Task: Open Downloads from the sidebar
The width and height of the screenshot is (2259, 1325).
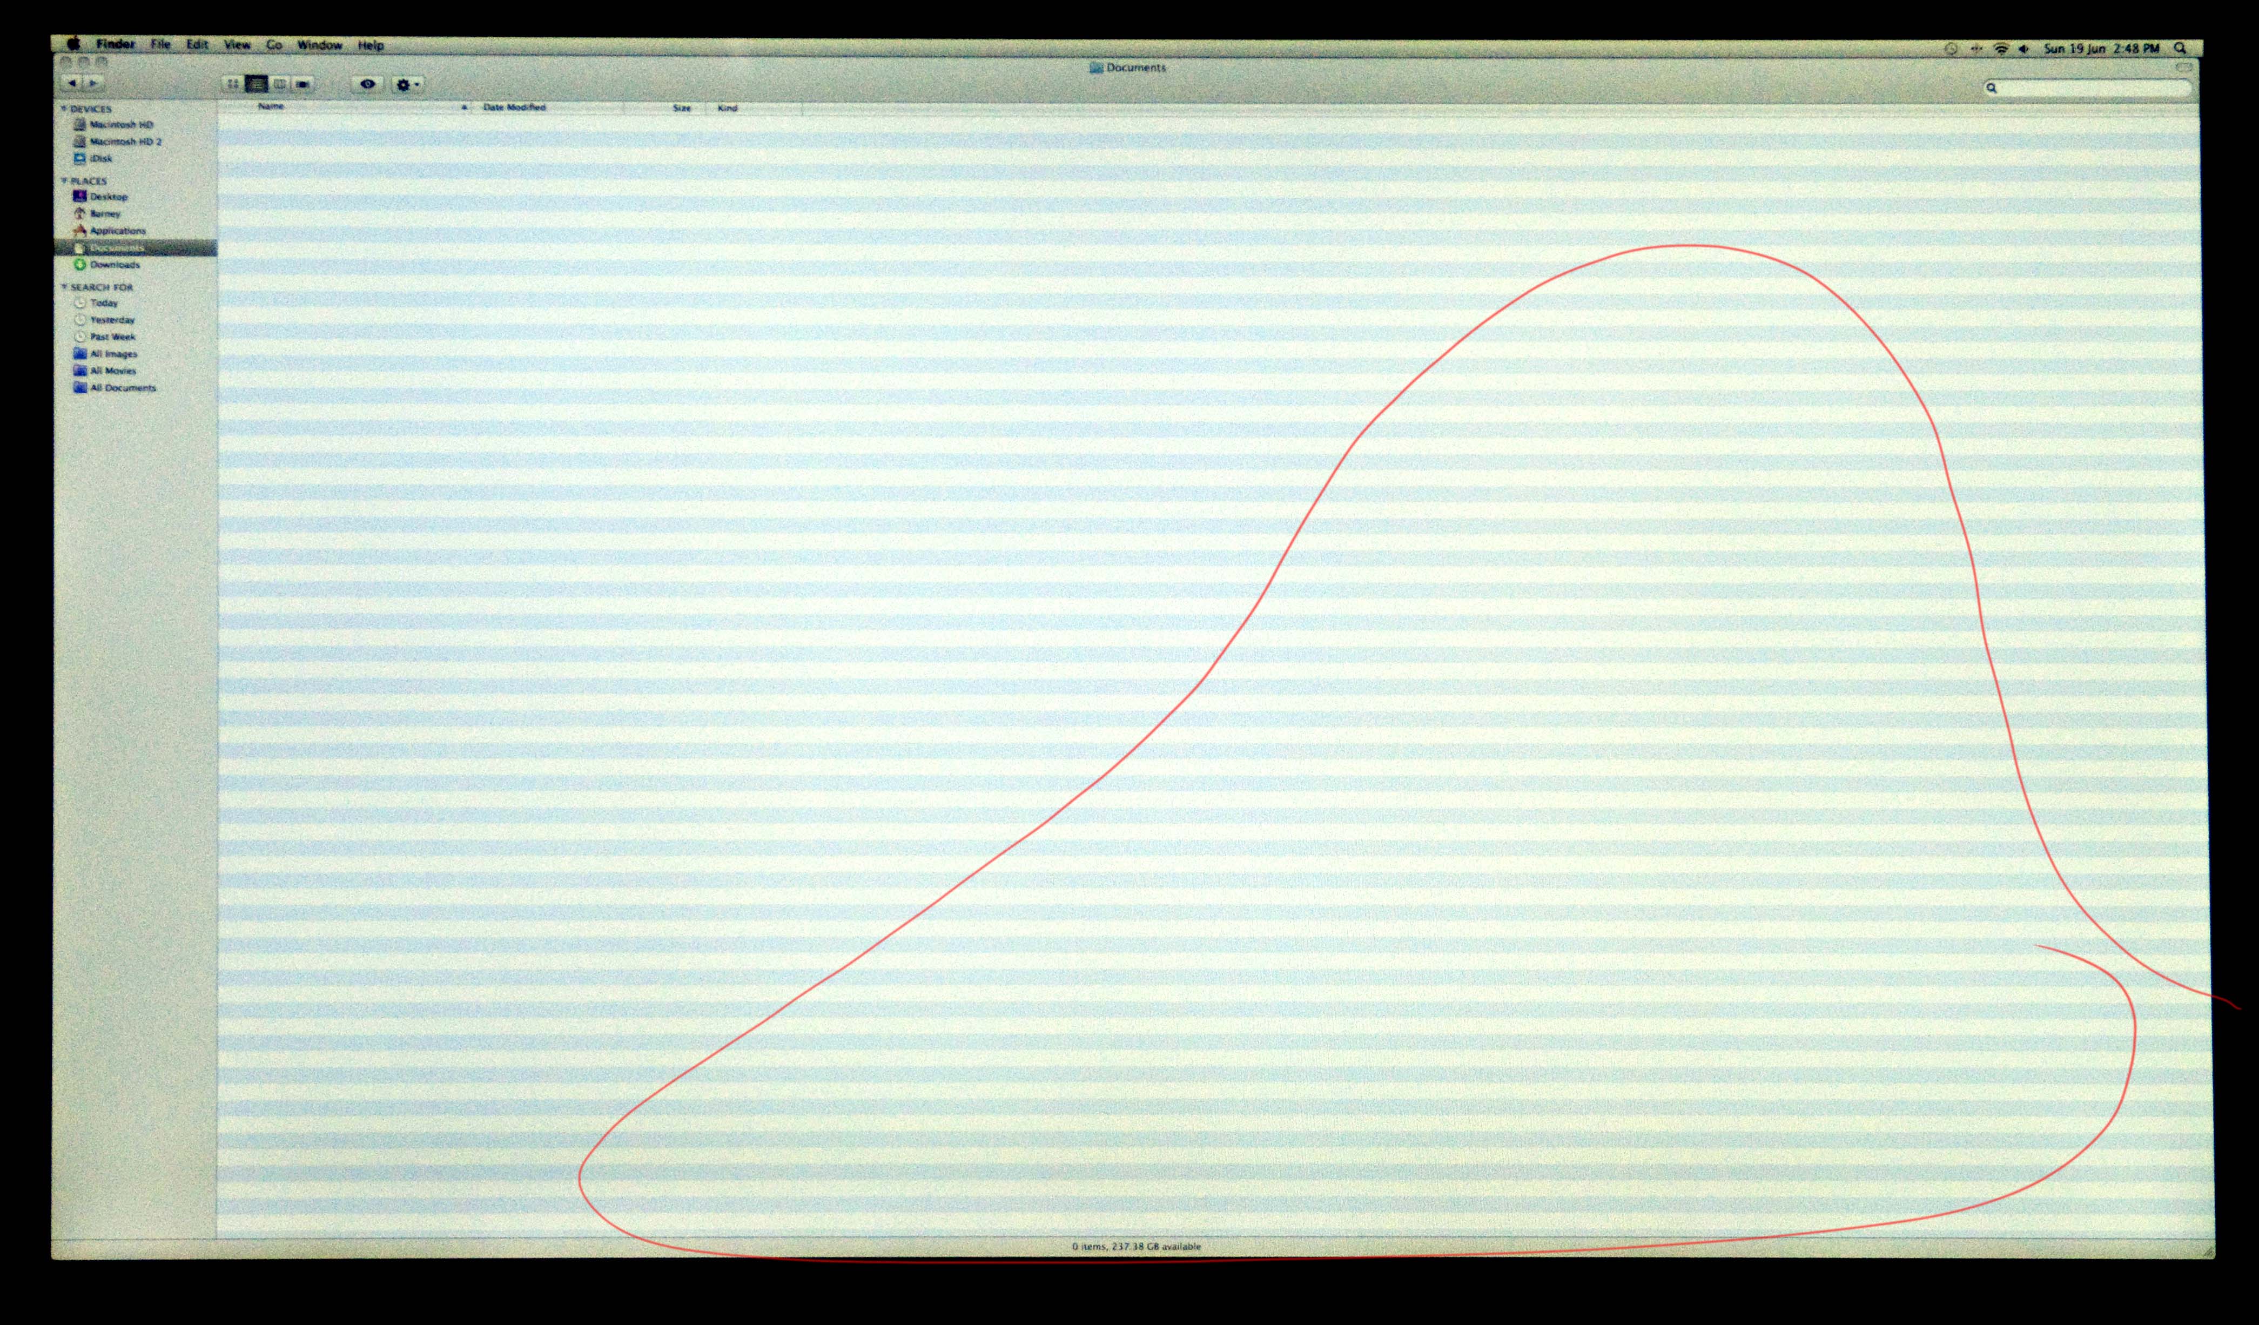Action: point(106,265)
